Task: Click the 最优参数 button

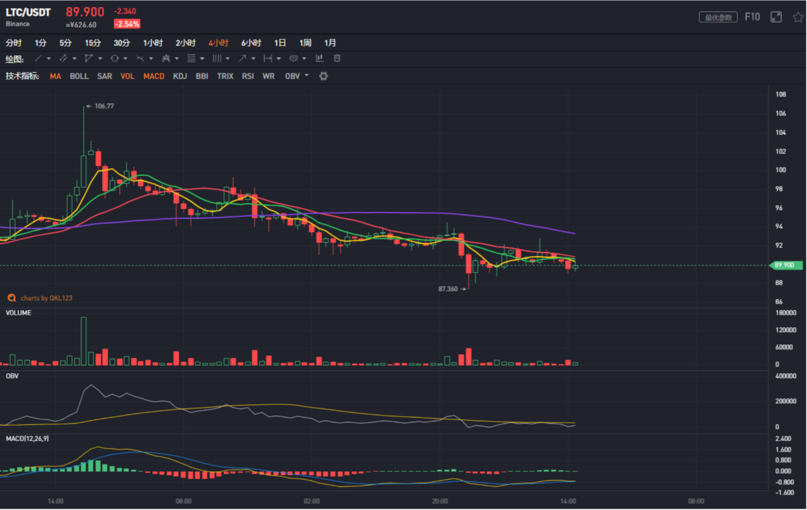Action: 718,17
